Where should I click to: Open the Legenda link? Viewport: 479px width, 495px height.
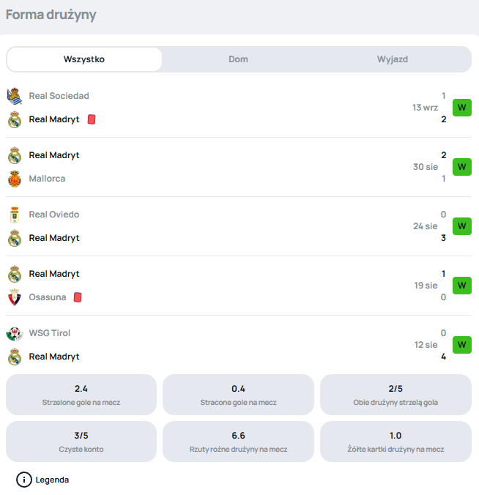tap(52, 480)
